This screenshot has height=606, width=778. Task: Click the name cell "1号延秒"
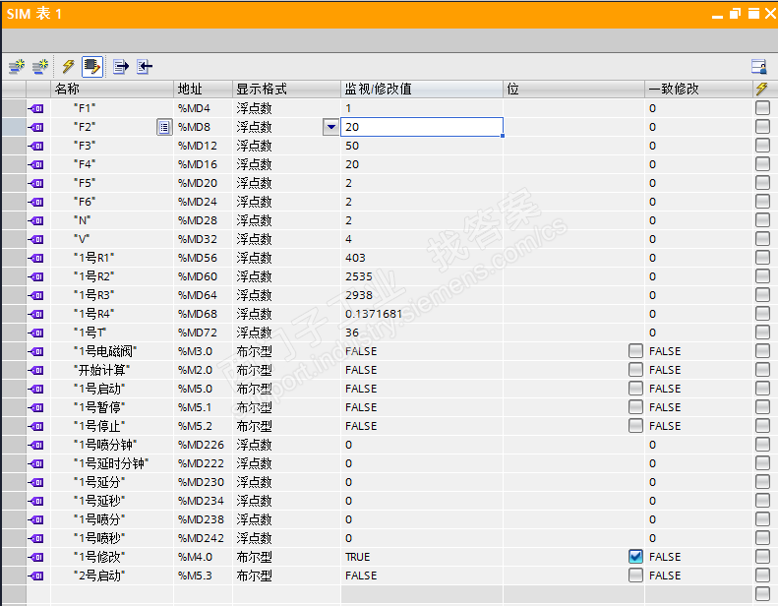tap(112, 501)
